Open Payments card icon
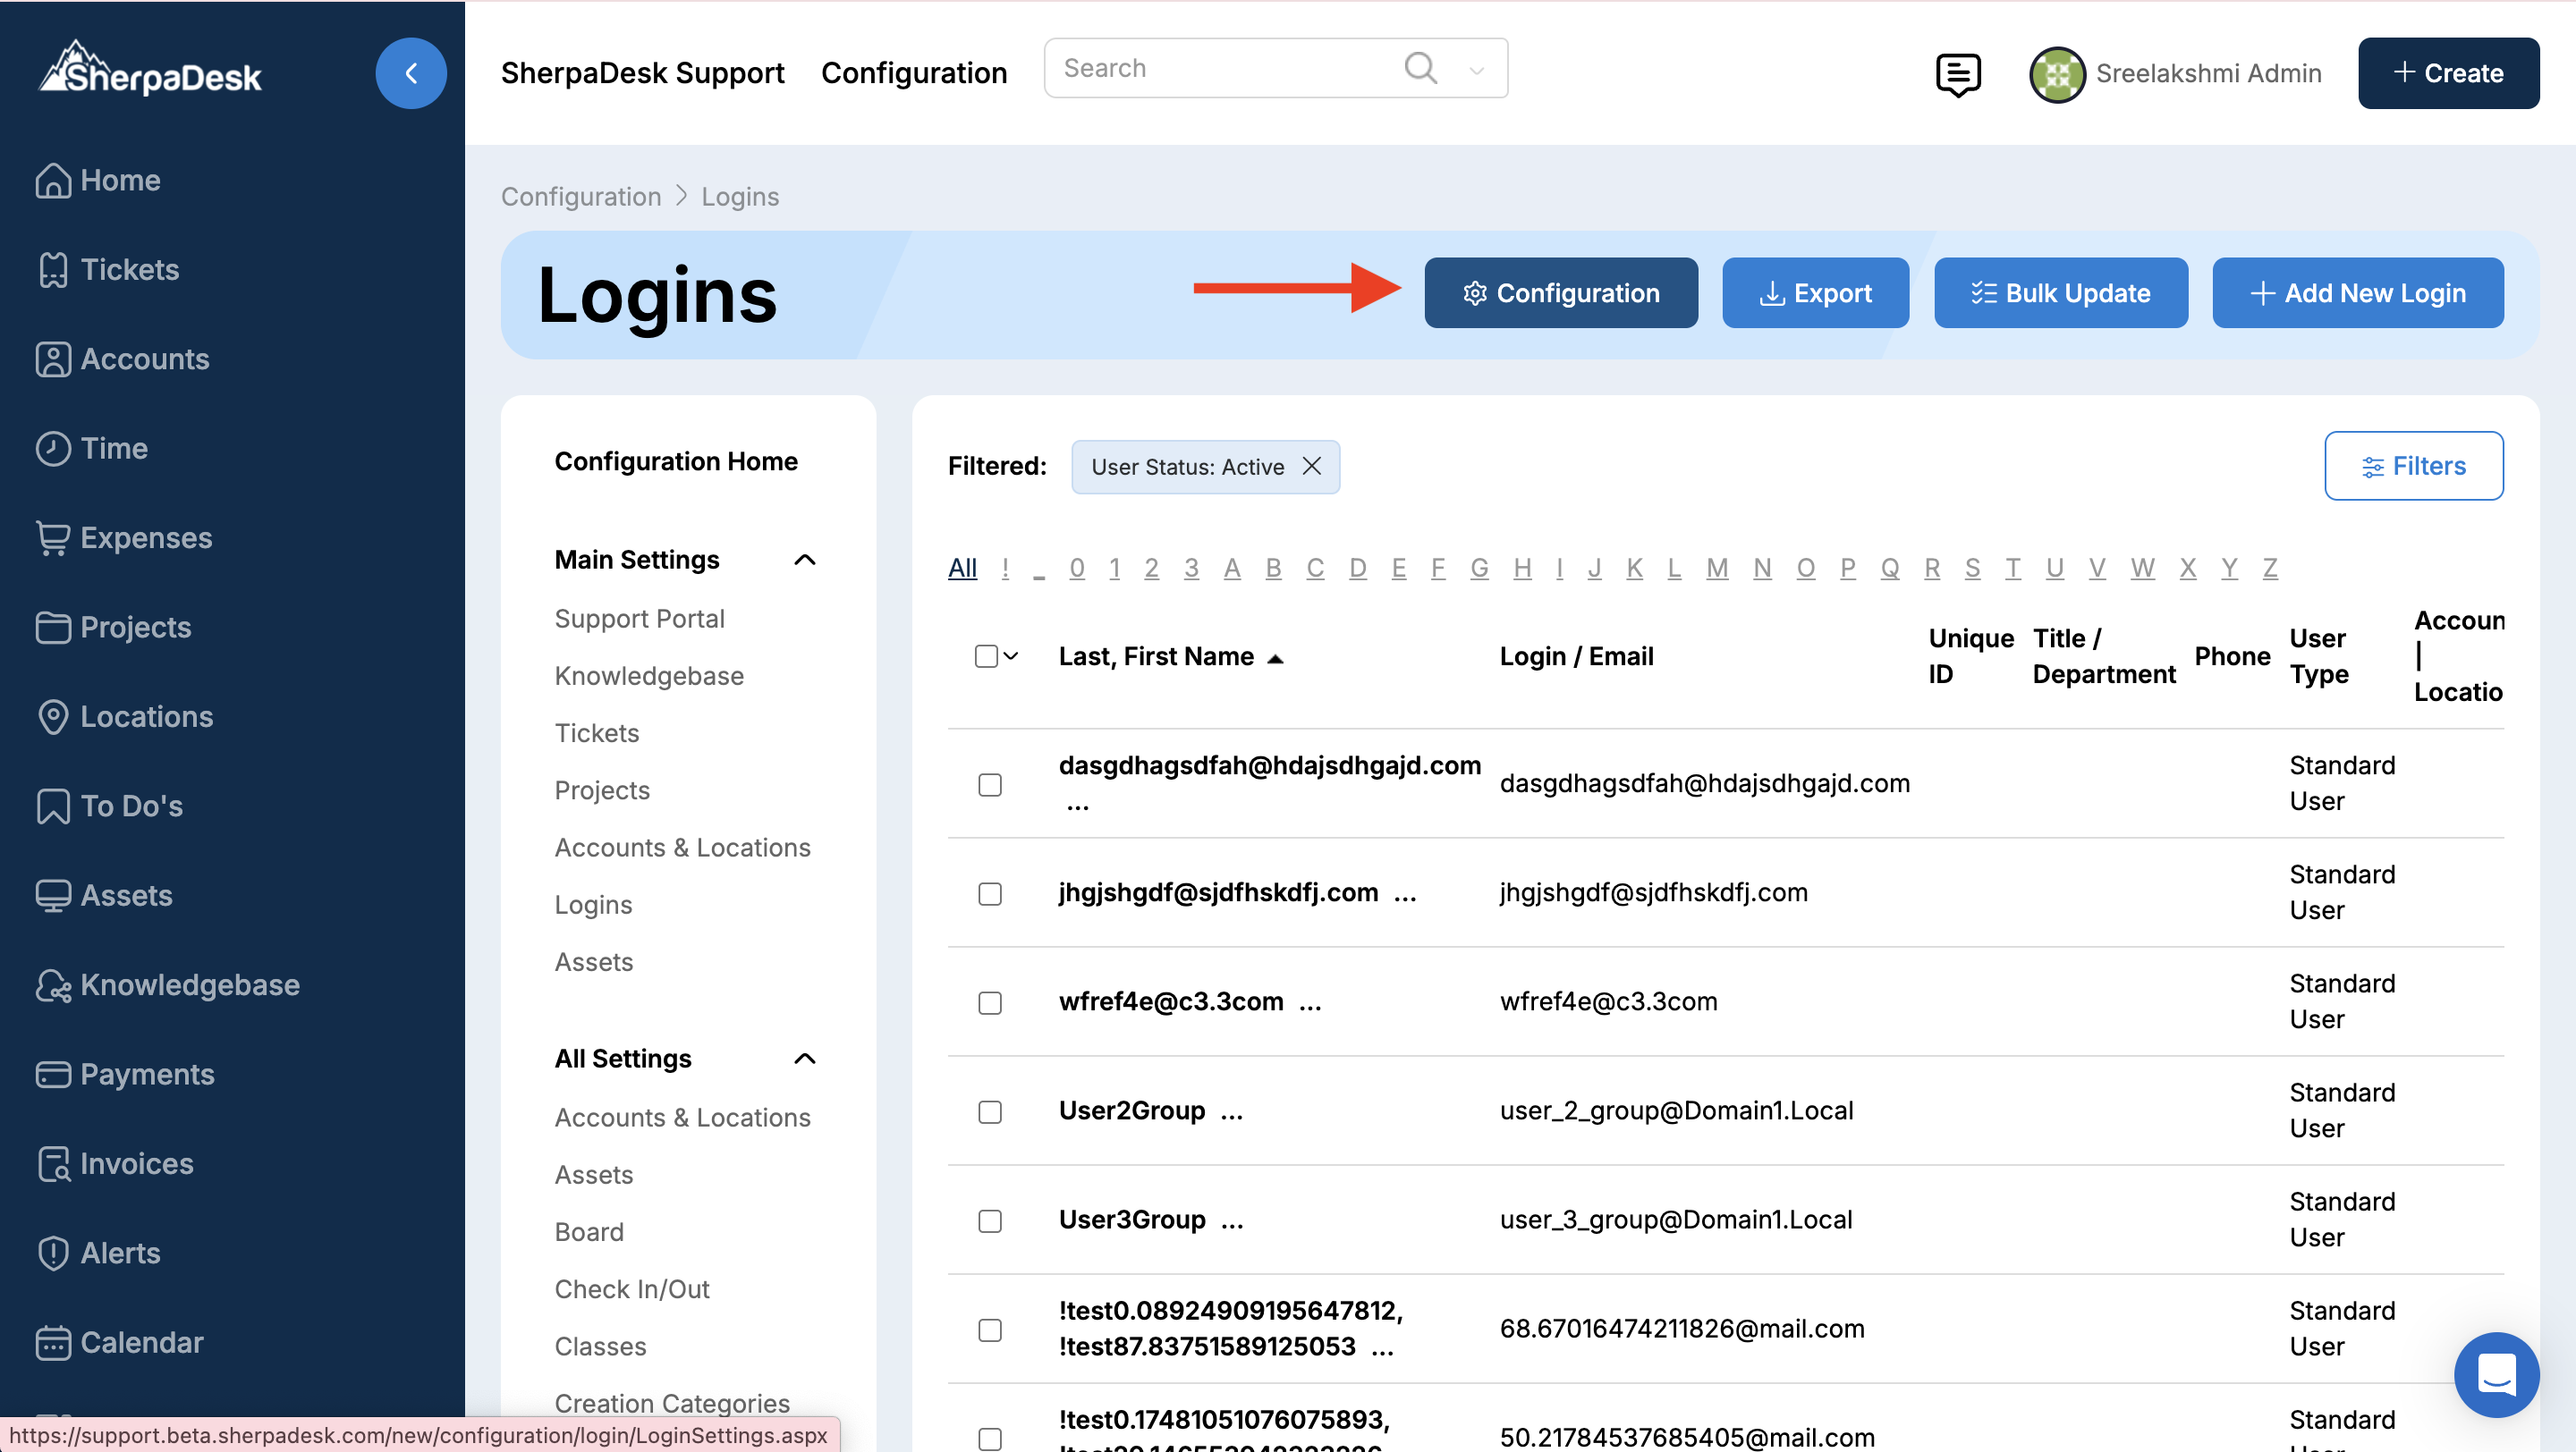 53,1075
